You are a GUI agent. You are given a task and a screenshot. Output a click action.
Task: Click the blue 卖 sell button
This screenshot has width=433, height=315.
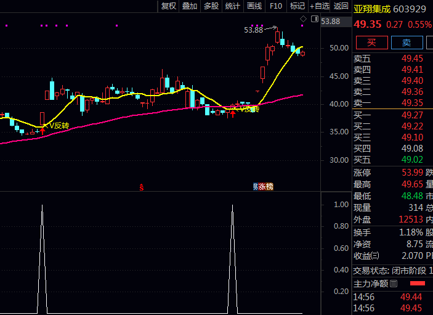pos(407,43)
